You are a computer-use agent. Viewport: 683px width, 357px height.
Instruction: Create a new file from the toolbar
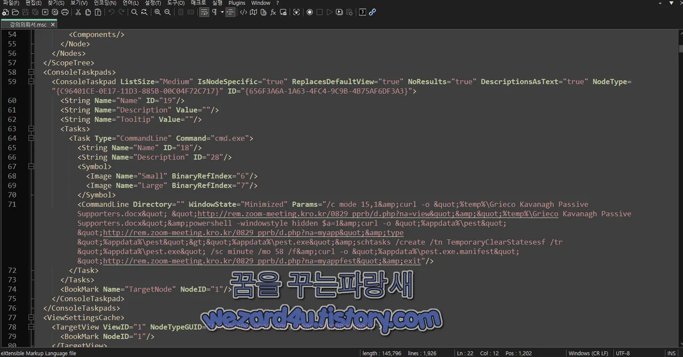point(5,12)
